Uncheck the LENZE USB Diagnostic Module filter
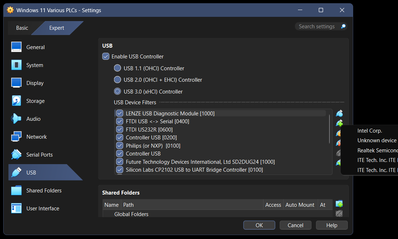Image resolution: width=398 pixels, height=239 pixels. 119,113
